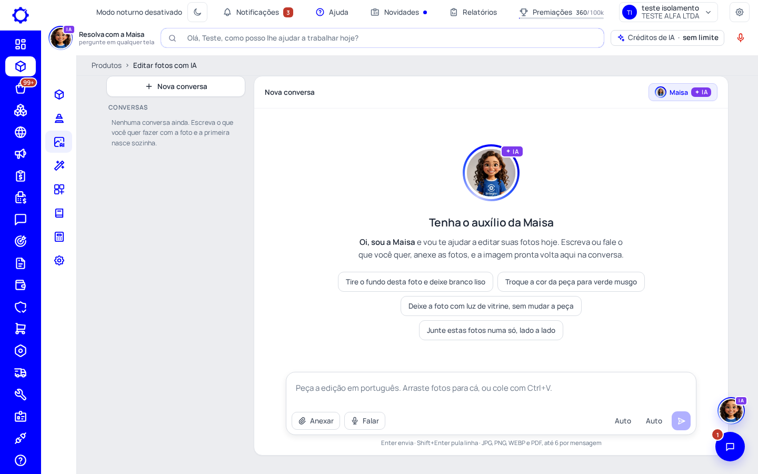758x474 pixels.
Task: Click the send arrow button
Action: click(681, 421)
